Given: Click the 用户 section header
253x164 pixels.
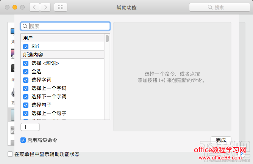Looking at the screenshot, I should 62,38.
